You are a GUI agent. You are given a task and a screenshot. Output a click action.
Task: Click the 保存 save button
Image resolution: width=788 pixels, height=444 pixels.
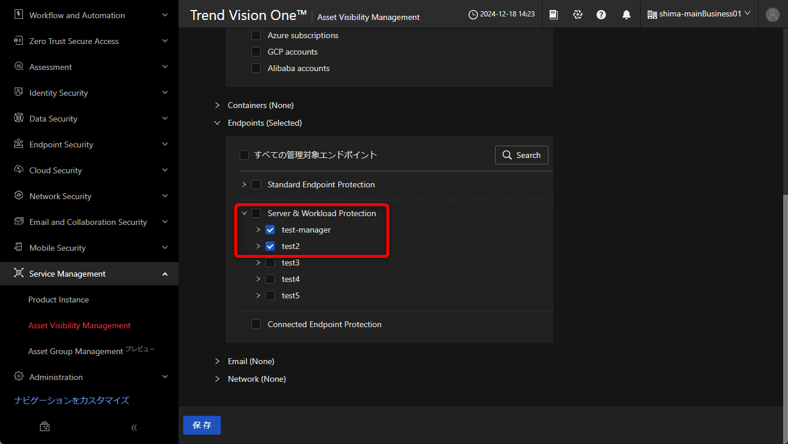tap(202, 425)
